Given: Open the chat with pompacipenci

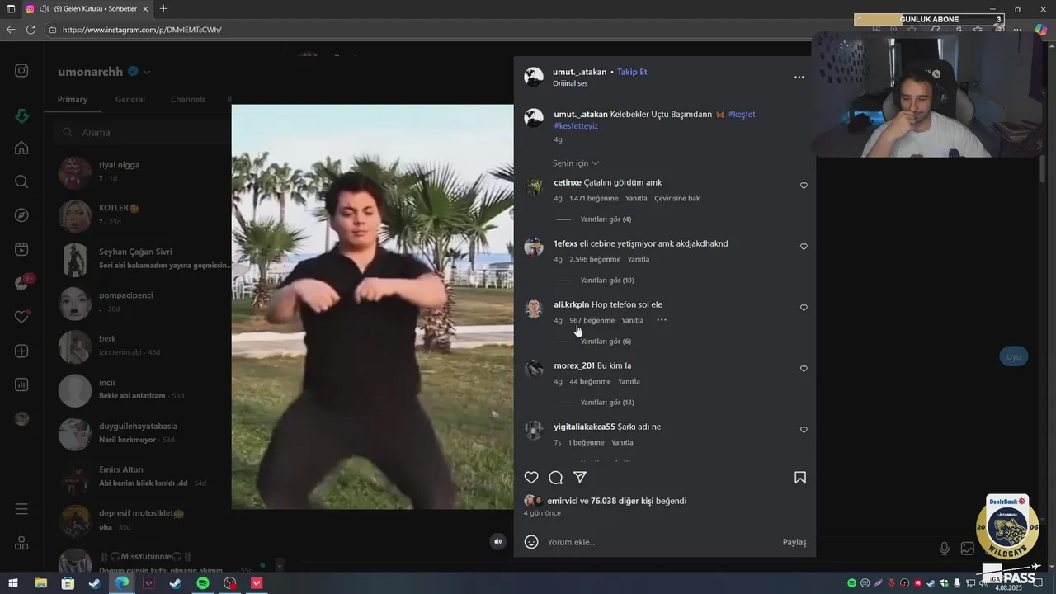Looking at the screenshot, I should tap(144, 303).
